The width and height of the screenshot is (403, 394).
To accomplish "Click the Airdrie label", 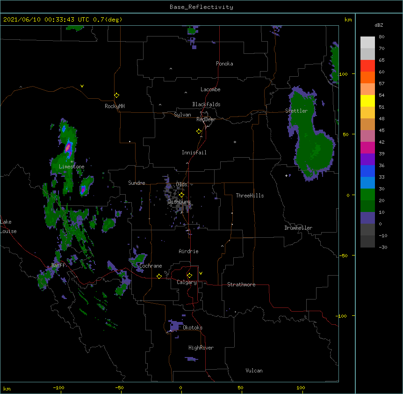I will (x=189, y=251).
